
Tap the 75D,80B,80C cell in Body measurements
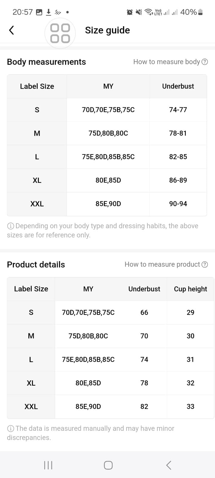click(108, 133)
